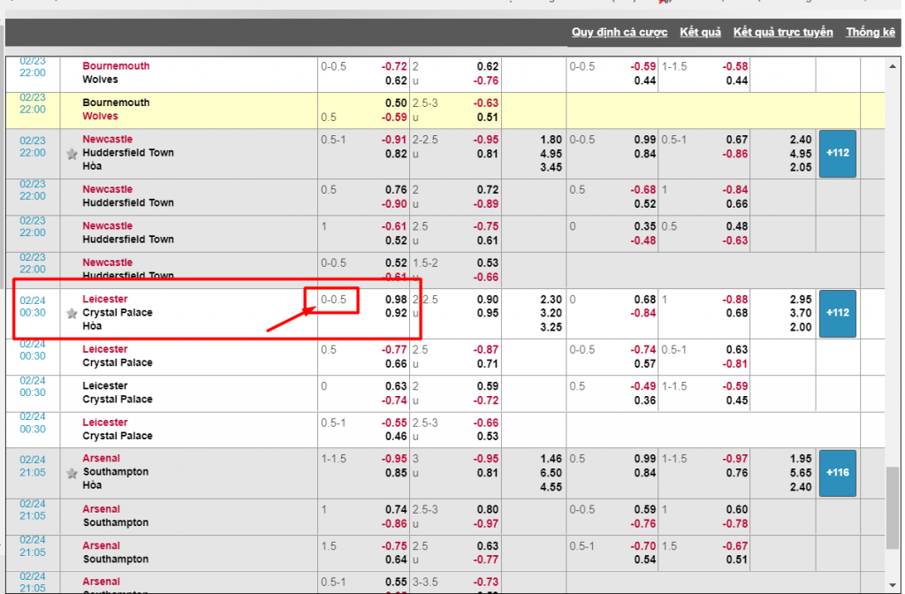Select the over odds 0.90
The width and height of the screenshot is (905, 594).
point(488,300)
